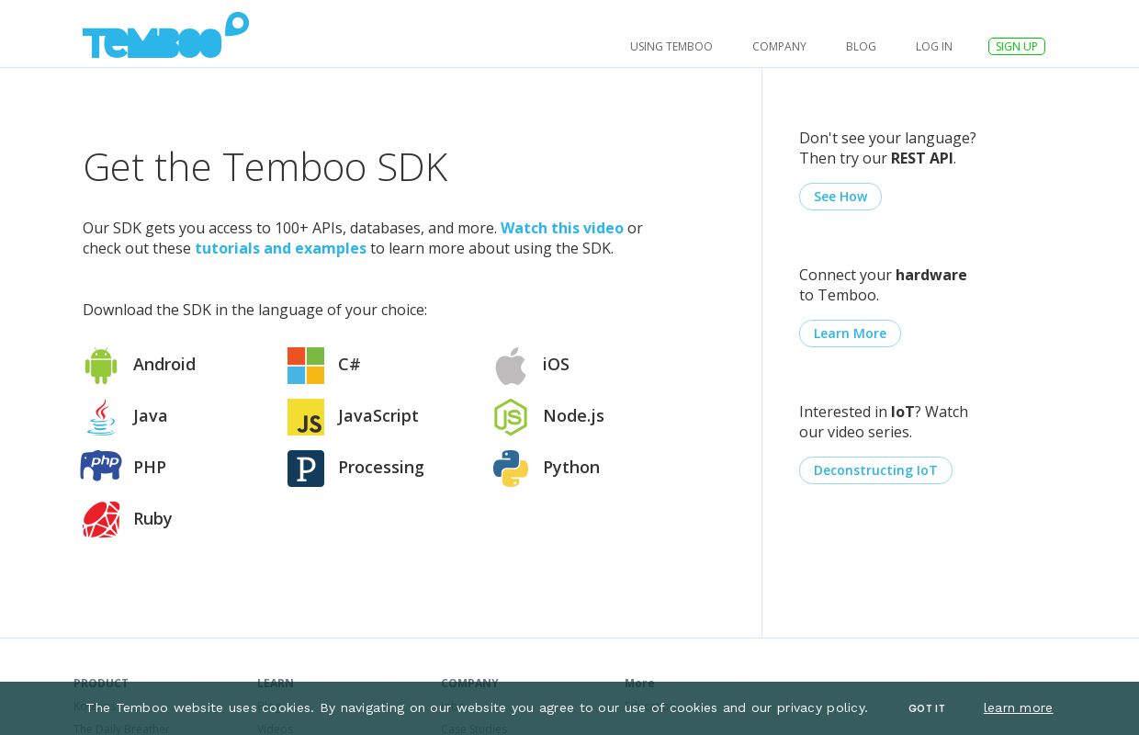Select the Node.js SDK label
The height and width of the screenshot is (735, 1139).
[x=573, y=415]
